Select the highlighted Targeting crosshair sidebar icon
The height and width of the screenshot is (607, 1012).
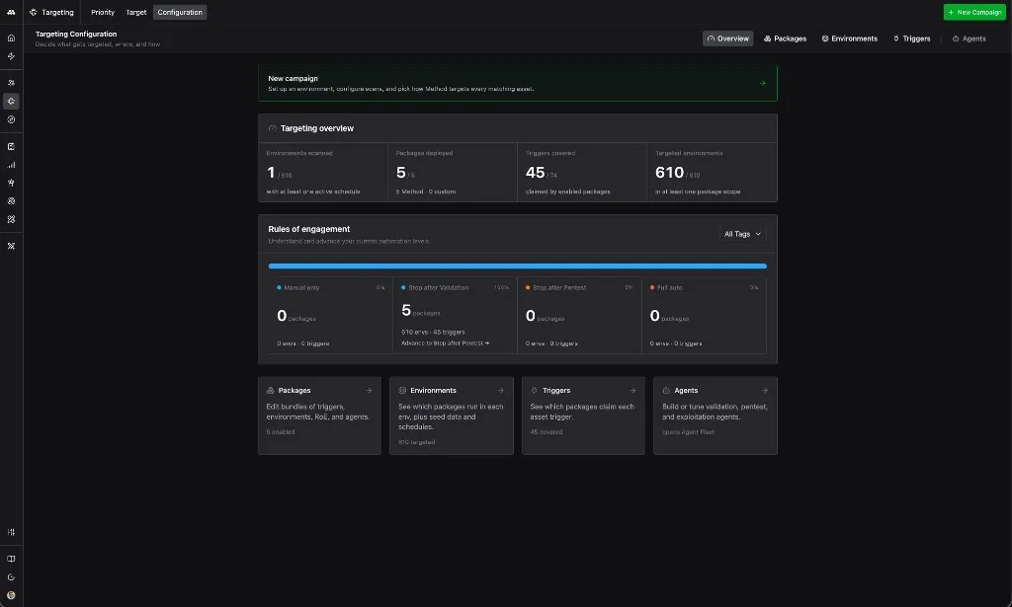[x=11, y=101]
